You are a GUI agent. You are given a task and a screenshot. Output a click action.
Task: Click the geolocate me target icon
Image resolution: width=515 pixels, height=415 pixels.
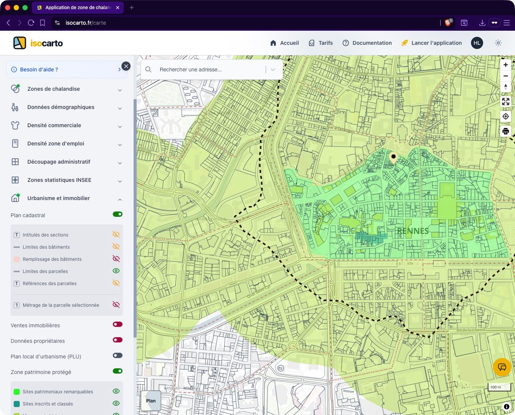506,117
